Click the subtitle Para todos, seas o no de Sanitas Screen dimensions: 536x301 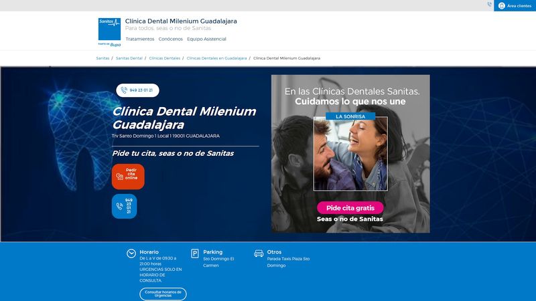pyautogui.click(x=168, y=28)
